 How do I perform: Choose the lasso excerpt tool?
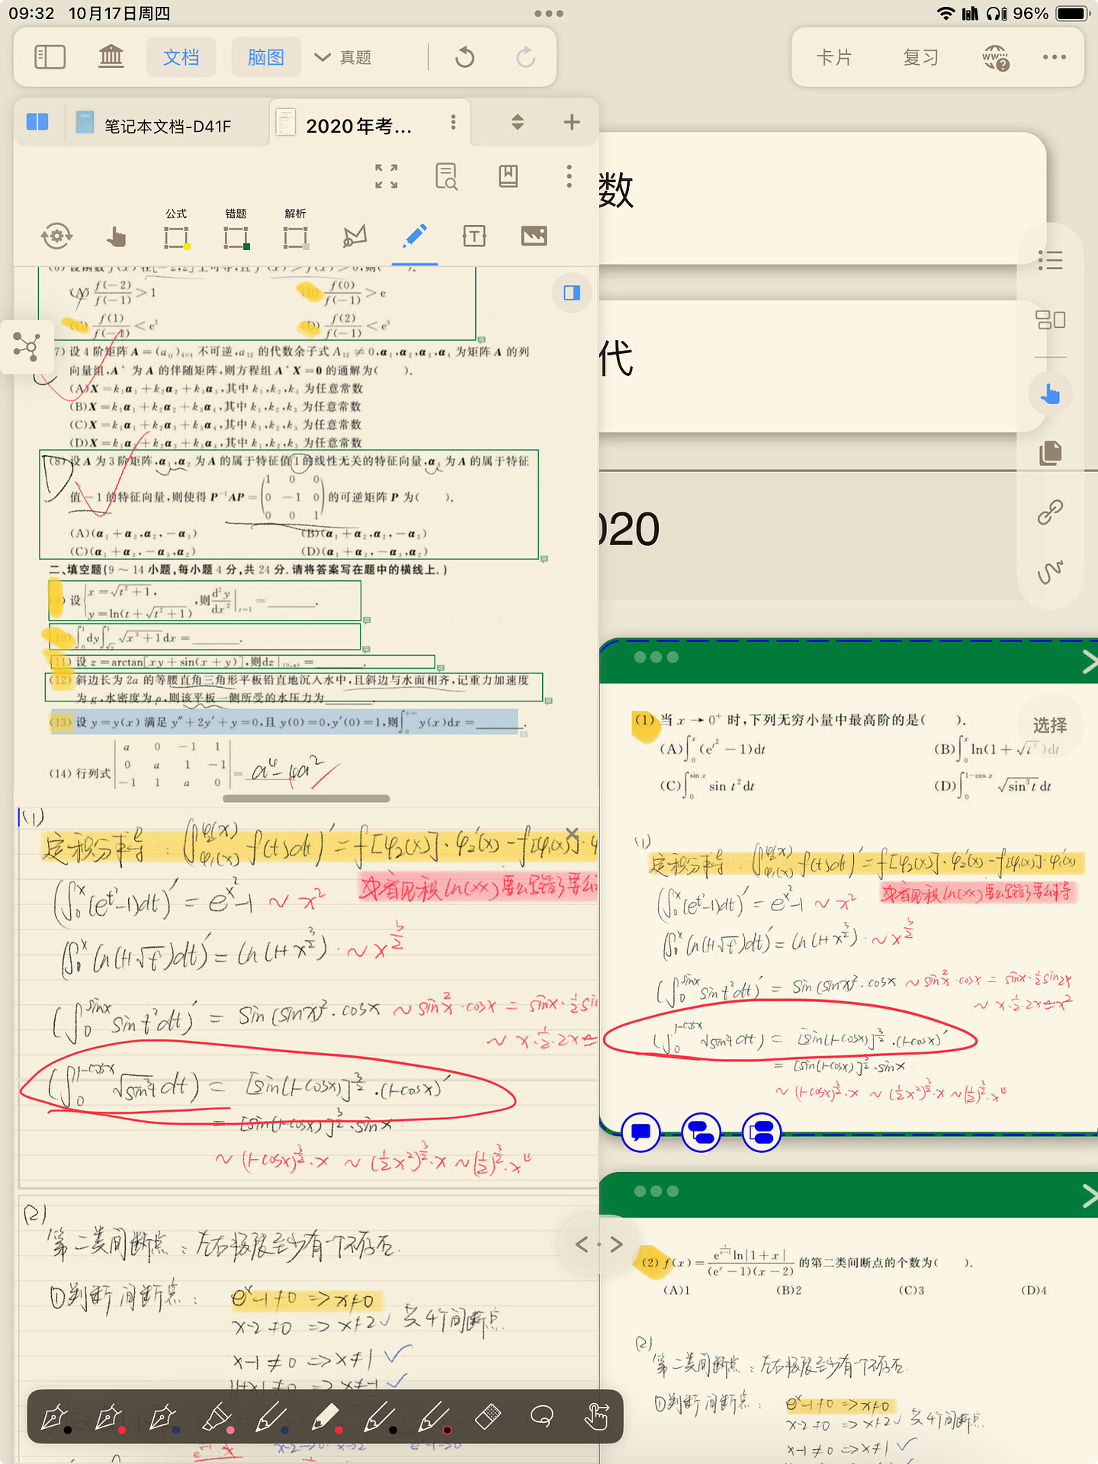click(355, 236)
